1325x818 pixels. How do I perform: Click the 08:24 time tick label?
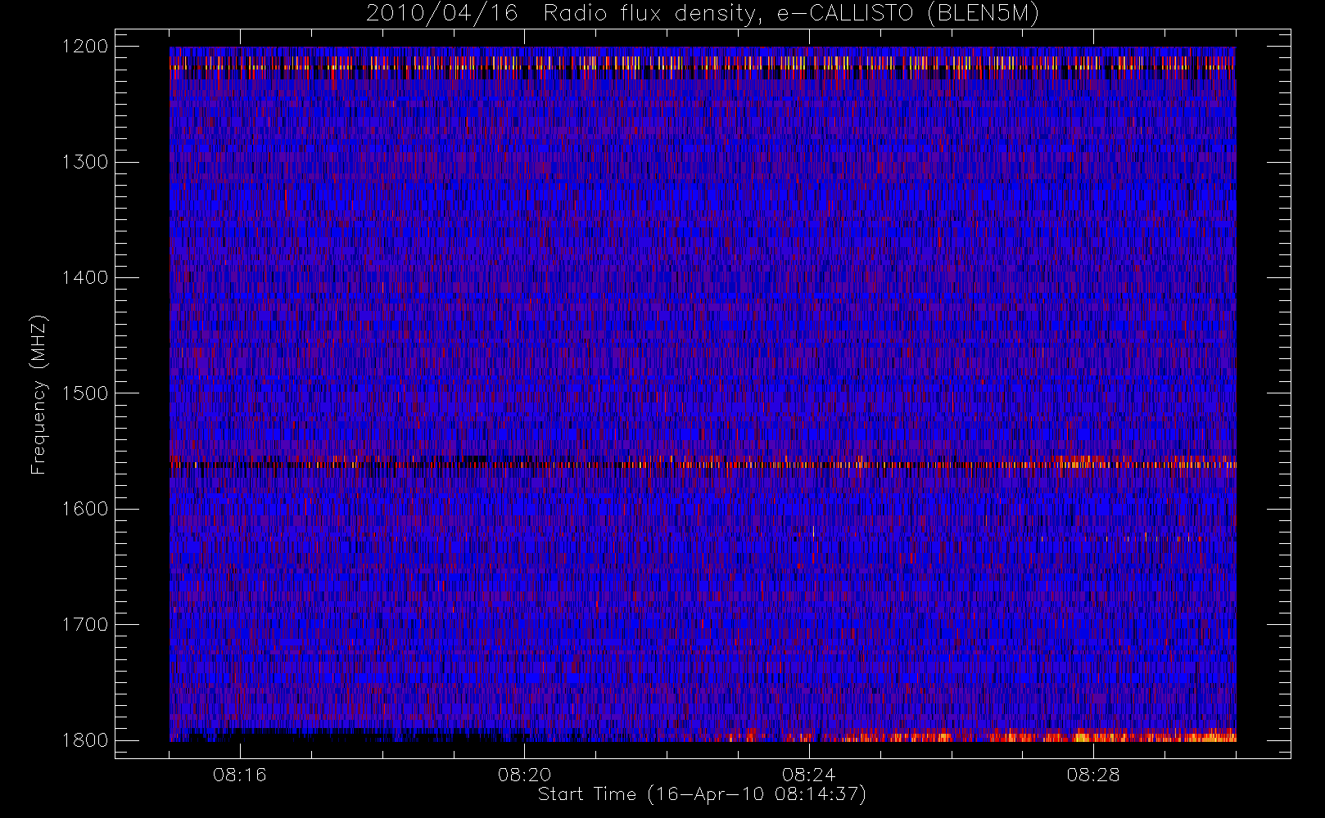[808, 775]
